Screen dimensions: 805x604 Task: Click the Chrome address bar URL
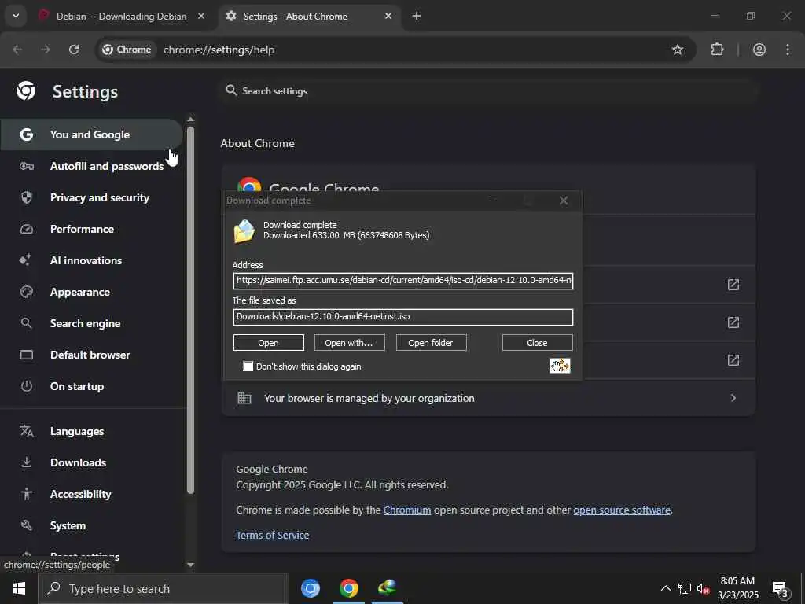click(x=219, y=50)
